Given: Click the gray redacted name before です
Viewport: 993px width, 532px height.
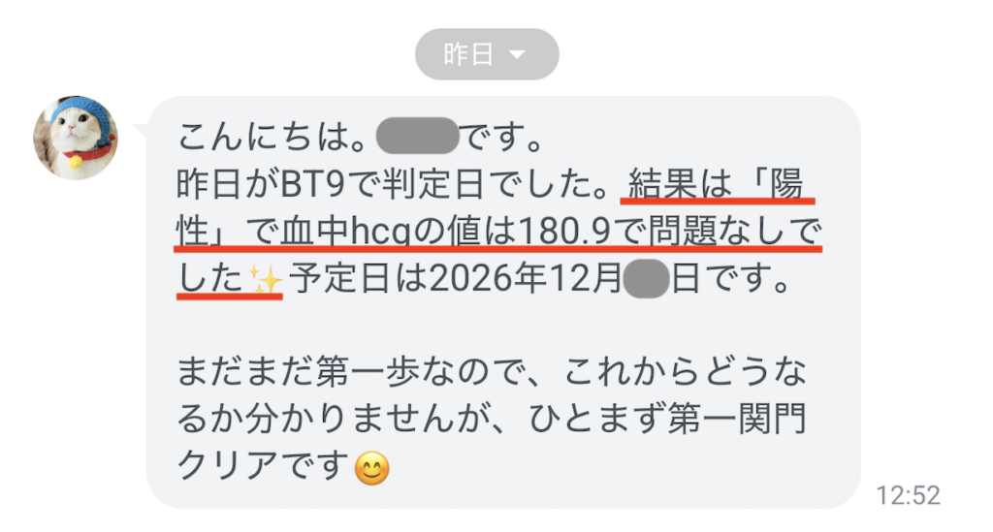Looking at the screenshot, I should tap(417, 136).
